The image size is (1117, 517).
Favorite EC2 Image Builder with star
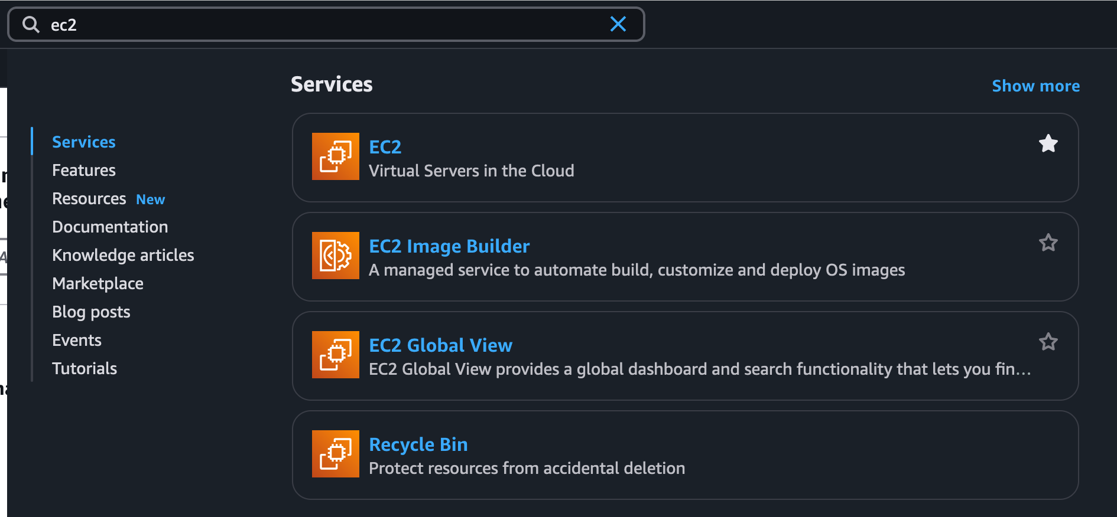point(1048,243)
